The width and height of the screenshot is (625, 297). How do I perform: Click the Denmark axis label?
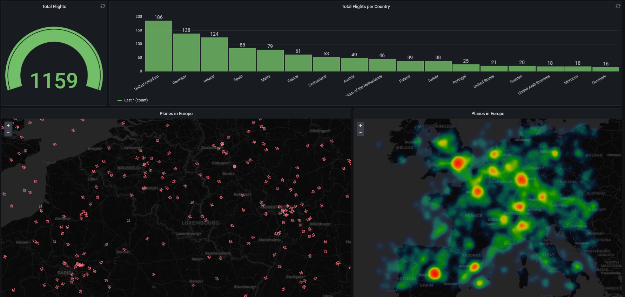(599, 80)
